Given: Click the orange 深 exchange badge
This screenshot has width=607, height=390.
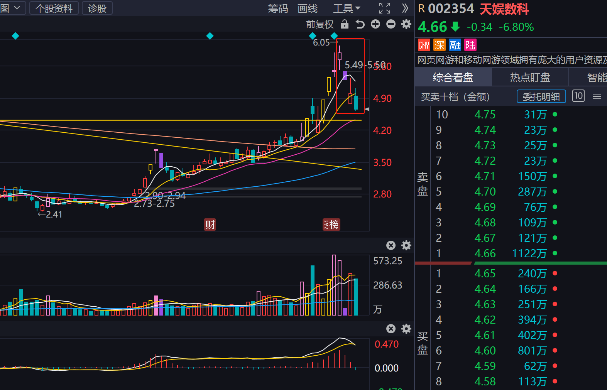Looking at the screenshot, I should pos(440,45).
